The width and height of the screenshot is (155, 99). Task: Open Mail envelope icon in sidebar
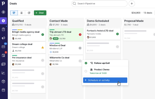[x=3, y=47]
